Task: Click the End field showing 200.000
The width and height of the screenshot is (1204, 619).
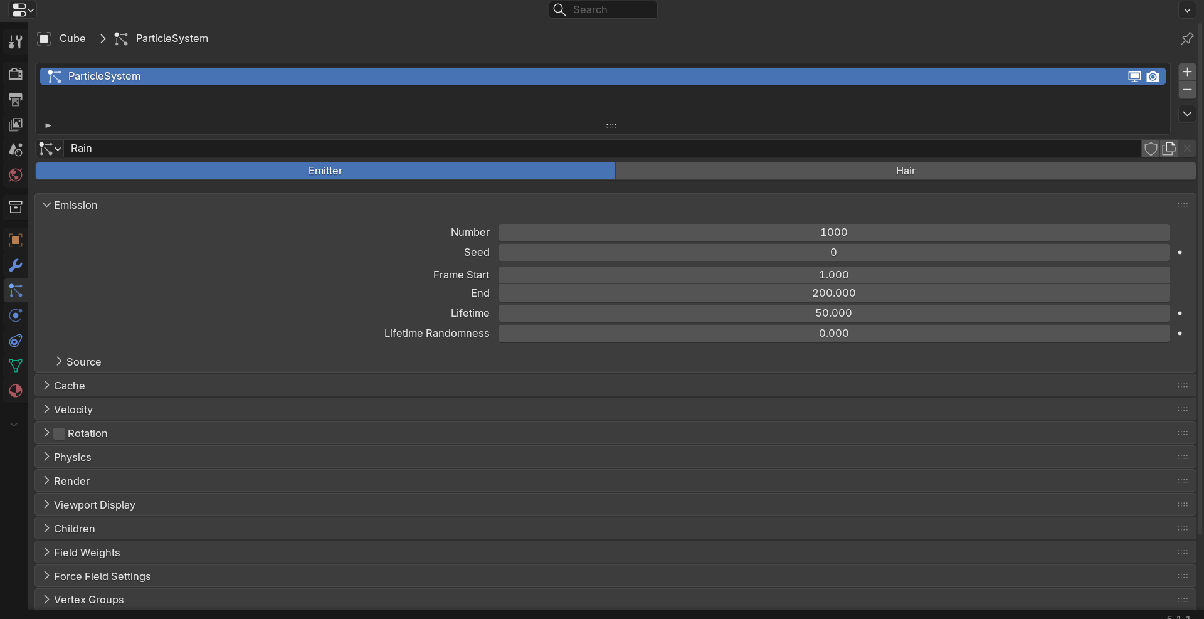Action: [x=834, y=294]
